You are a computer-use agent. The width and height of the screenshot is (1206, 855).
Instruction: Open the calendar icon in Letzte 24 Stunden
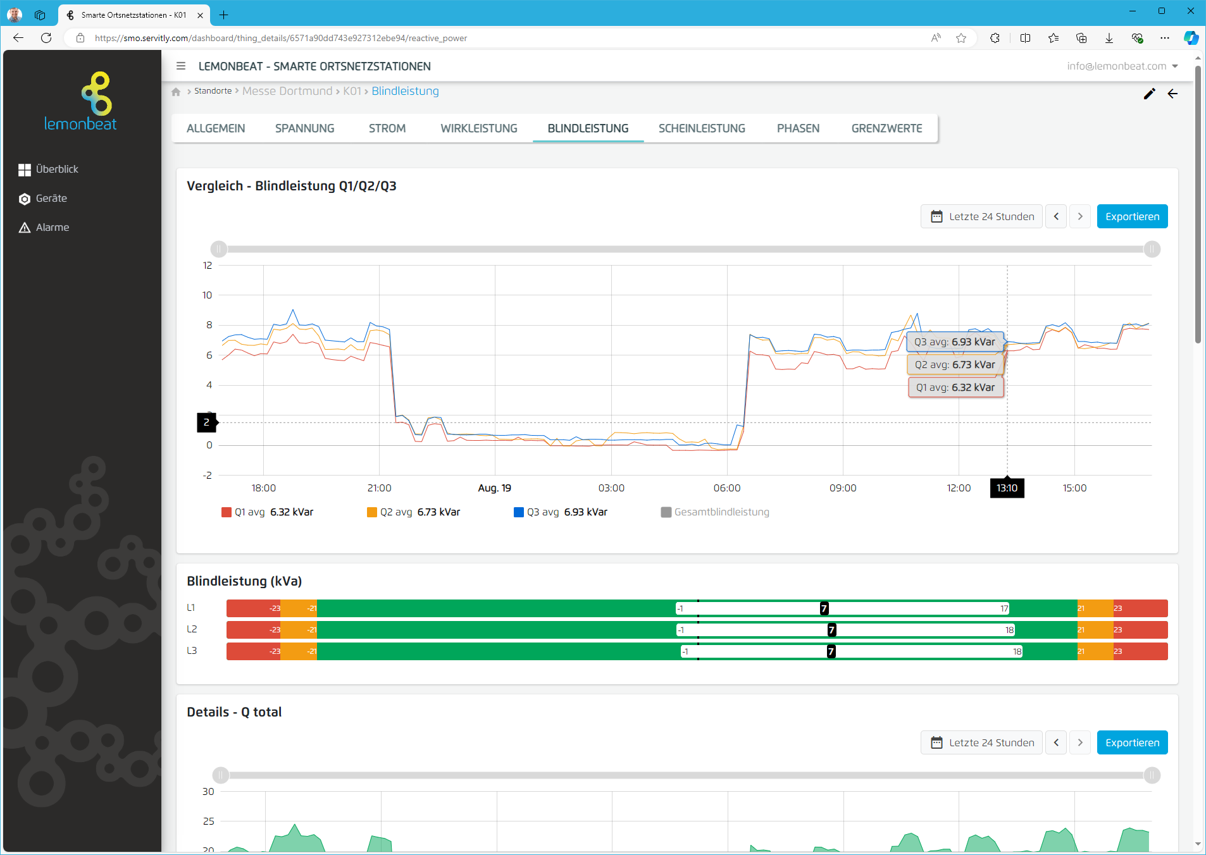[937, 216]
